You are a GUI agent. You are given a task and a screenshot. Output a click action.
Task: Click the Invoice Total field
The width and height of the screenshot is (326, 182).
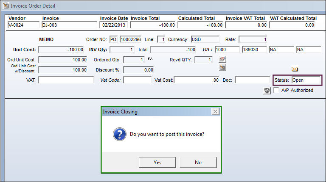(x=153, y=25)
